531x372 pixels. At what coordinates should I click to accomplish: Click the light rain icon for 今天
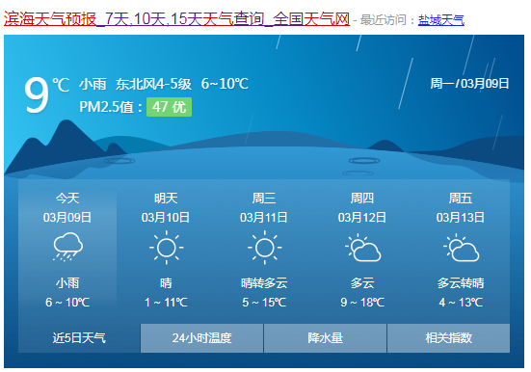67,247
